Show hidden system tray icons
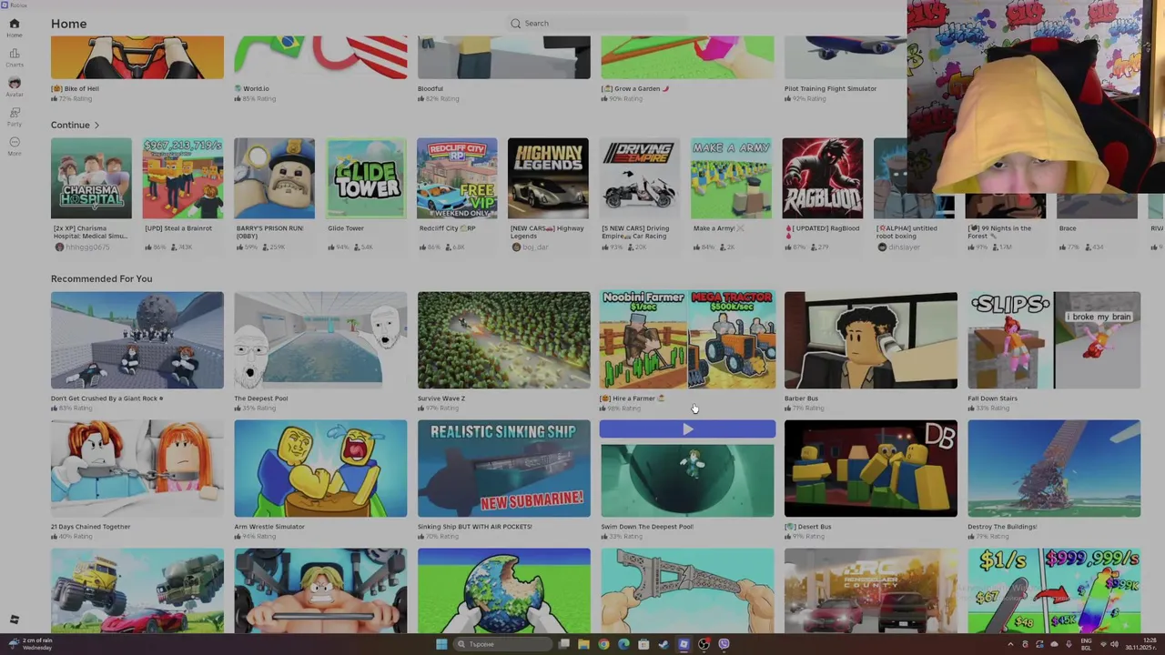The width and height of the screenshot is (1165, 655). click(1010, 644)
